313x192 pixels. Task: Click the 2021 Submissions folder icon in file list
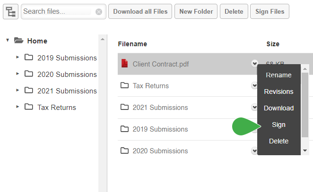click(x=124, y=107)
